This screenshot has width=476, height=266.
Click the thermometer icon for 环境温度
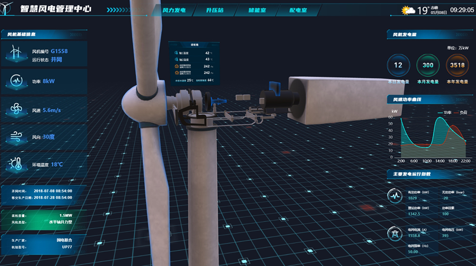16,164
